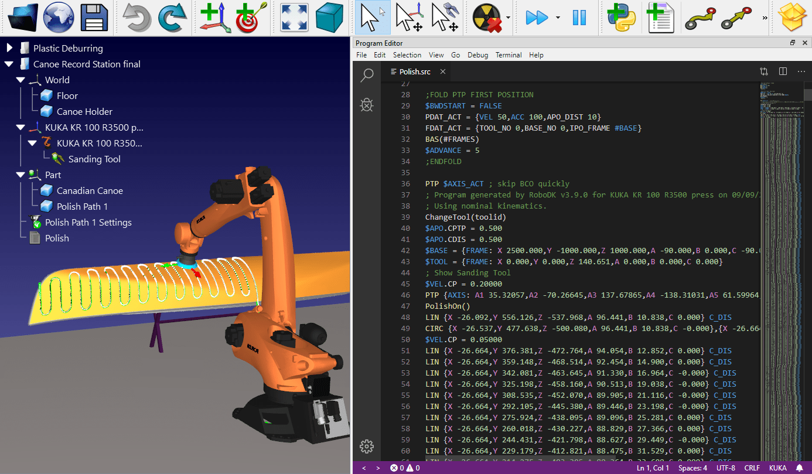
Task: Toggle automatic collision checking
Action: (486, 17)
